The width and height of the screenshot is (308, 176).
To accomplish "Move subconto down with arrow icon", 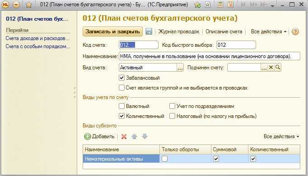I will 145,136.
